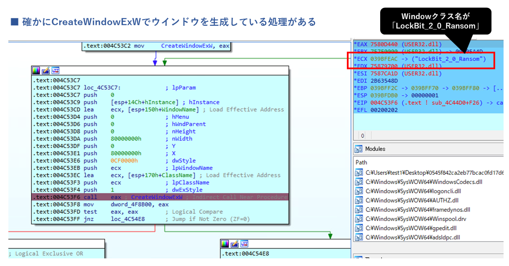Select the Modules panel title
Image resolution: width=509 pixels, height=266 pixels.
click(375, 149)
